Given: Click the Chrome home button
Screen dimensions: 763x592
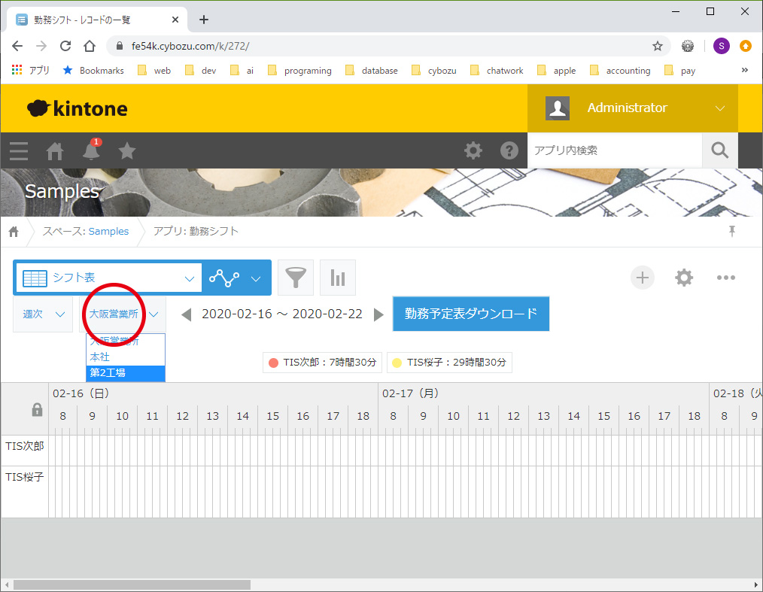Looking at the screenshot, I should pyautogui.click(x=90, y=46).
